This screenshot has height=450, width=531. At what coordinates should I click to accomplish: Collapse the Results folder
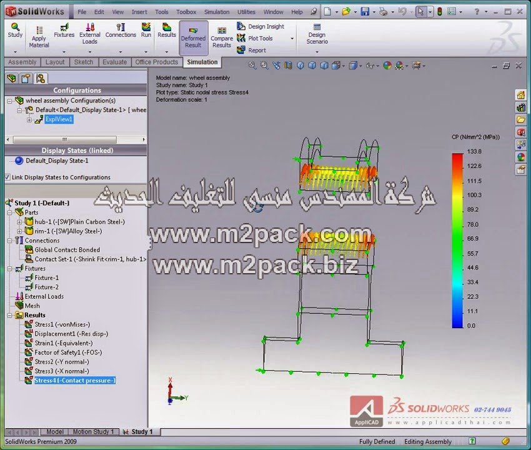[10, 316]
